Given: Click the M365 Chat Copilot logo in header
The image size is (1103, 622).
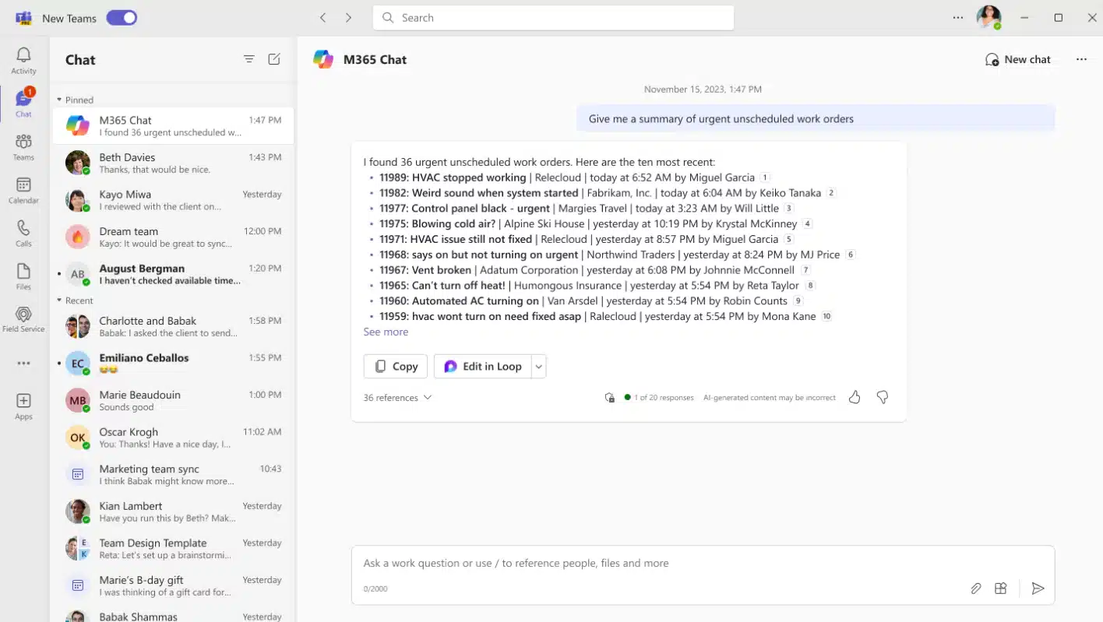Looking at the screenshot, I should tap(323, 59).
